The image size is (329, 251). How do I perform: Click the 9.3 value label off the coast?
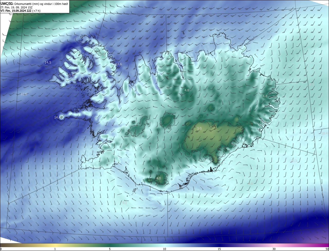(x=124, y=203)
